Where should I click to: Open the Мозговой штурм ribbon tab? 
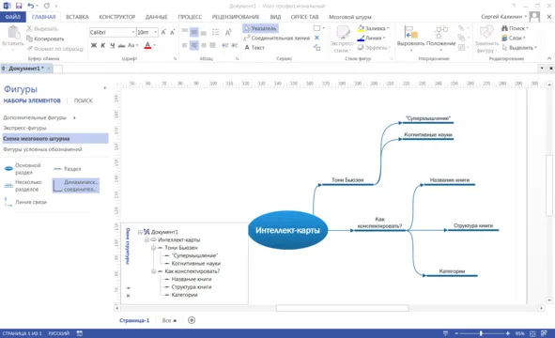click(x=350, y=17)
